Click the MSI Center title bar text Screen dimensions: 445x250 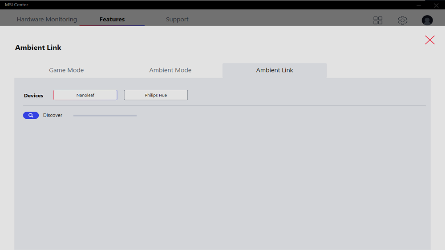(16, 5)
